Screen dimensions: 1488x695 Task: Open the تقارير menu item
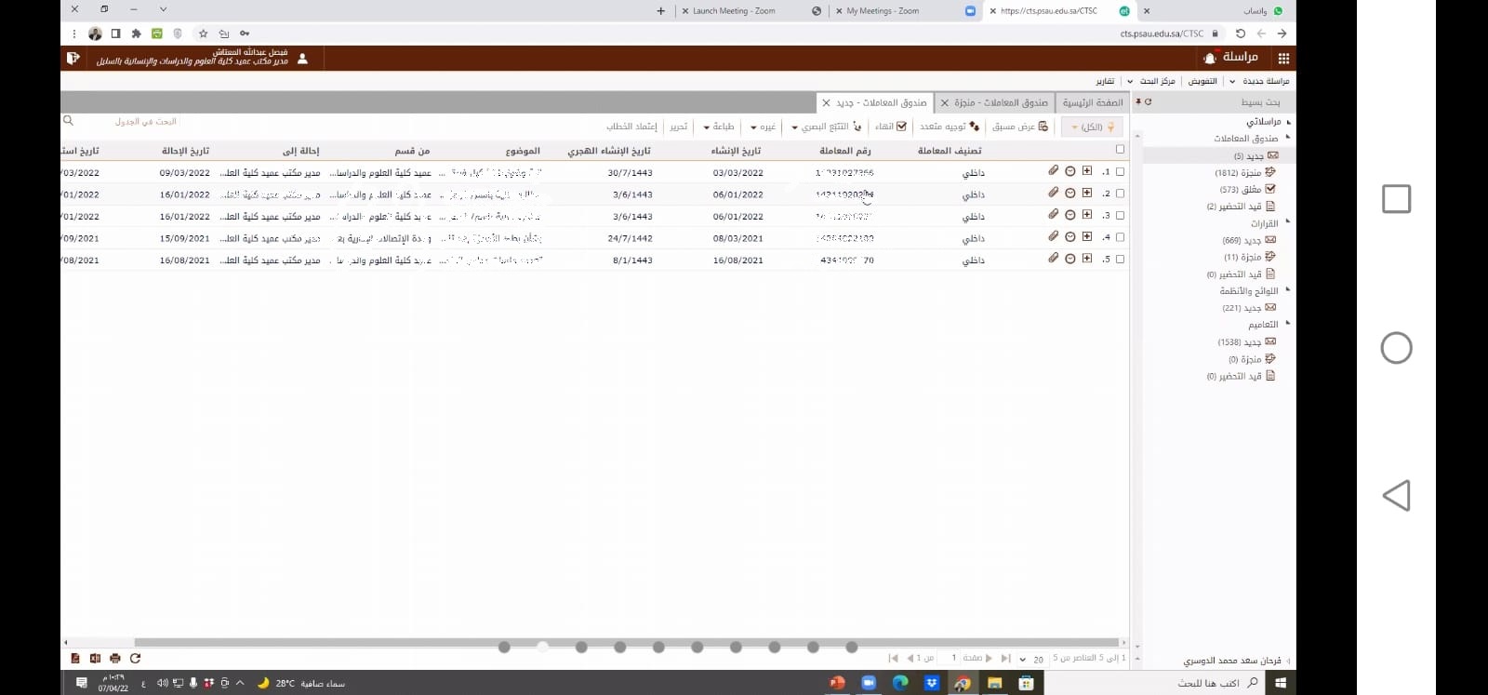click(1105, 81)
